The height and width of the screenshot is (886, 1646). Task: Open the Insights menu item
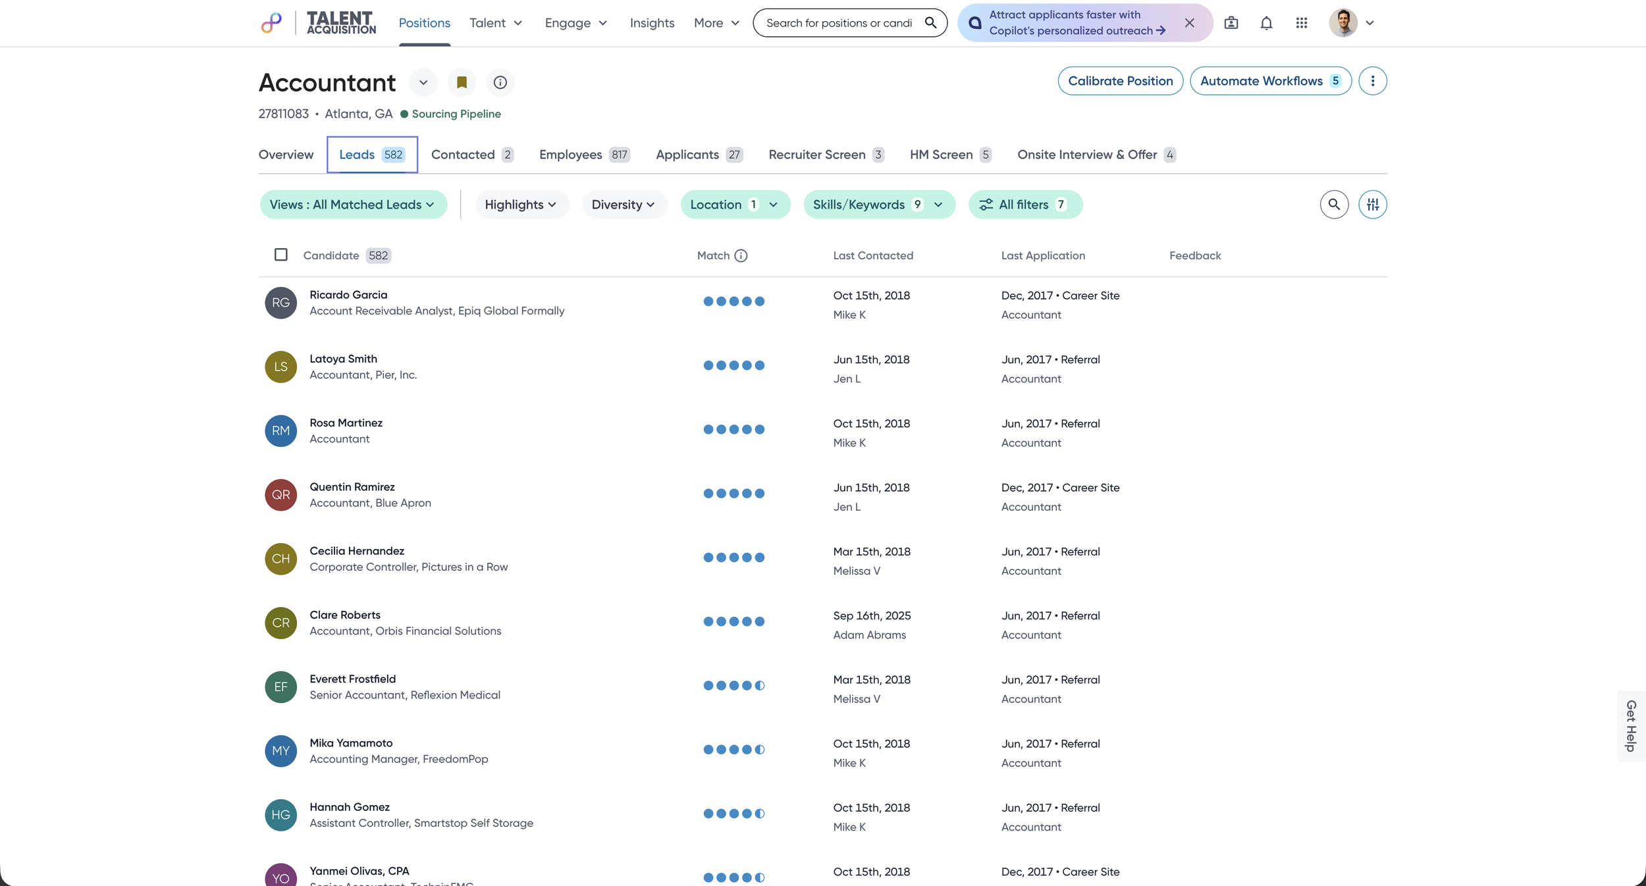[x=652, y=23]
